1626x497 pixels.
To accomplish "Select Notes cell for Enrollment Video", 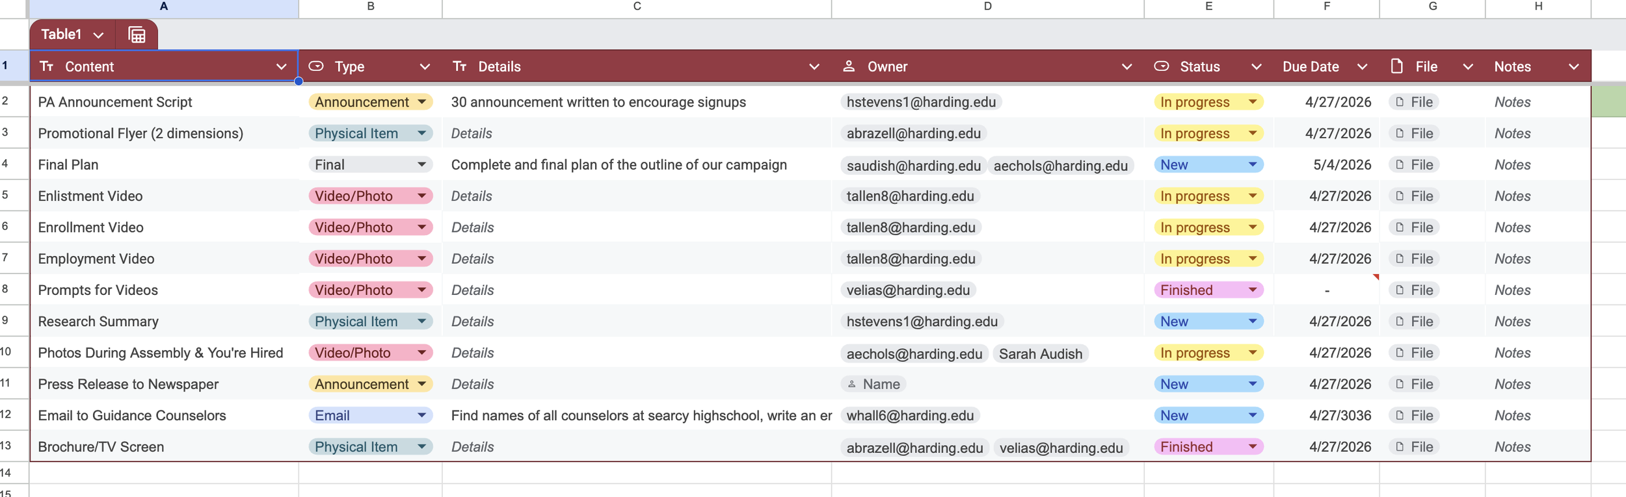I will coord(1538,227).
